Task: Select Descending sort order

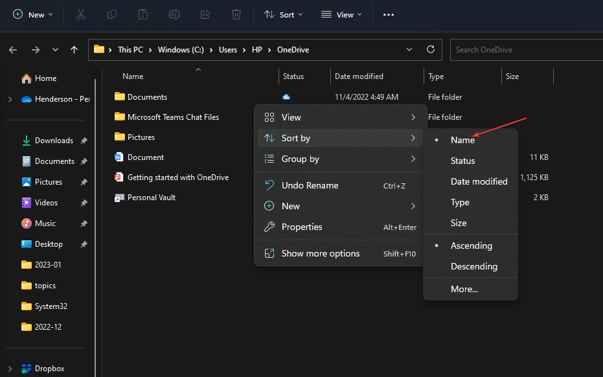Action: pyautogui.click(x=473, y=266)
